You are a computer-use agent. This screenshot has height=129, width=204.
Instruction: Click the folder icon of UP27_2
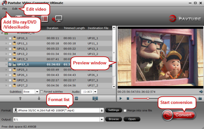pos(14,85)
